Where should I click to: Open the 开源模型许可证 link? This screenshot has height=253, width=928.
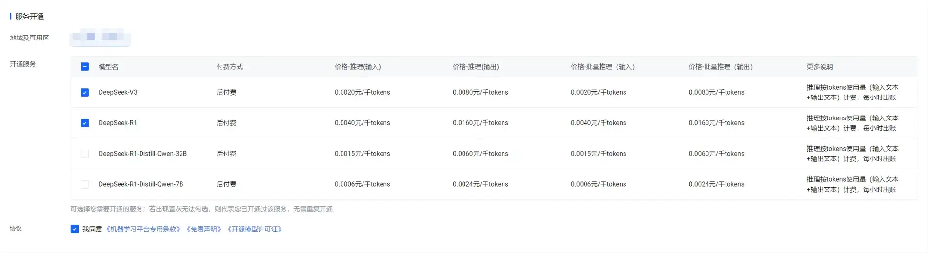[x=255, y=229]
